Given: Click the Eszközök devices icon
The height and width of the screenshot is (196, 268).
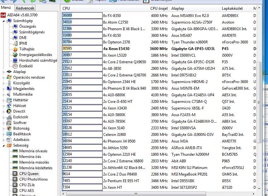Looking at the screenshot, I should [x=9, y=117].
